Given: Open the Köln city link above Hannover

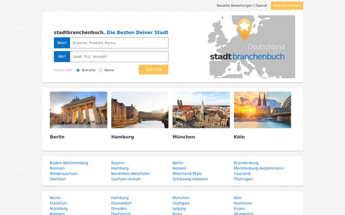Looking at the screenshot, I should point(238,198).
